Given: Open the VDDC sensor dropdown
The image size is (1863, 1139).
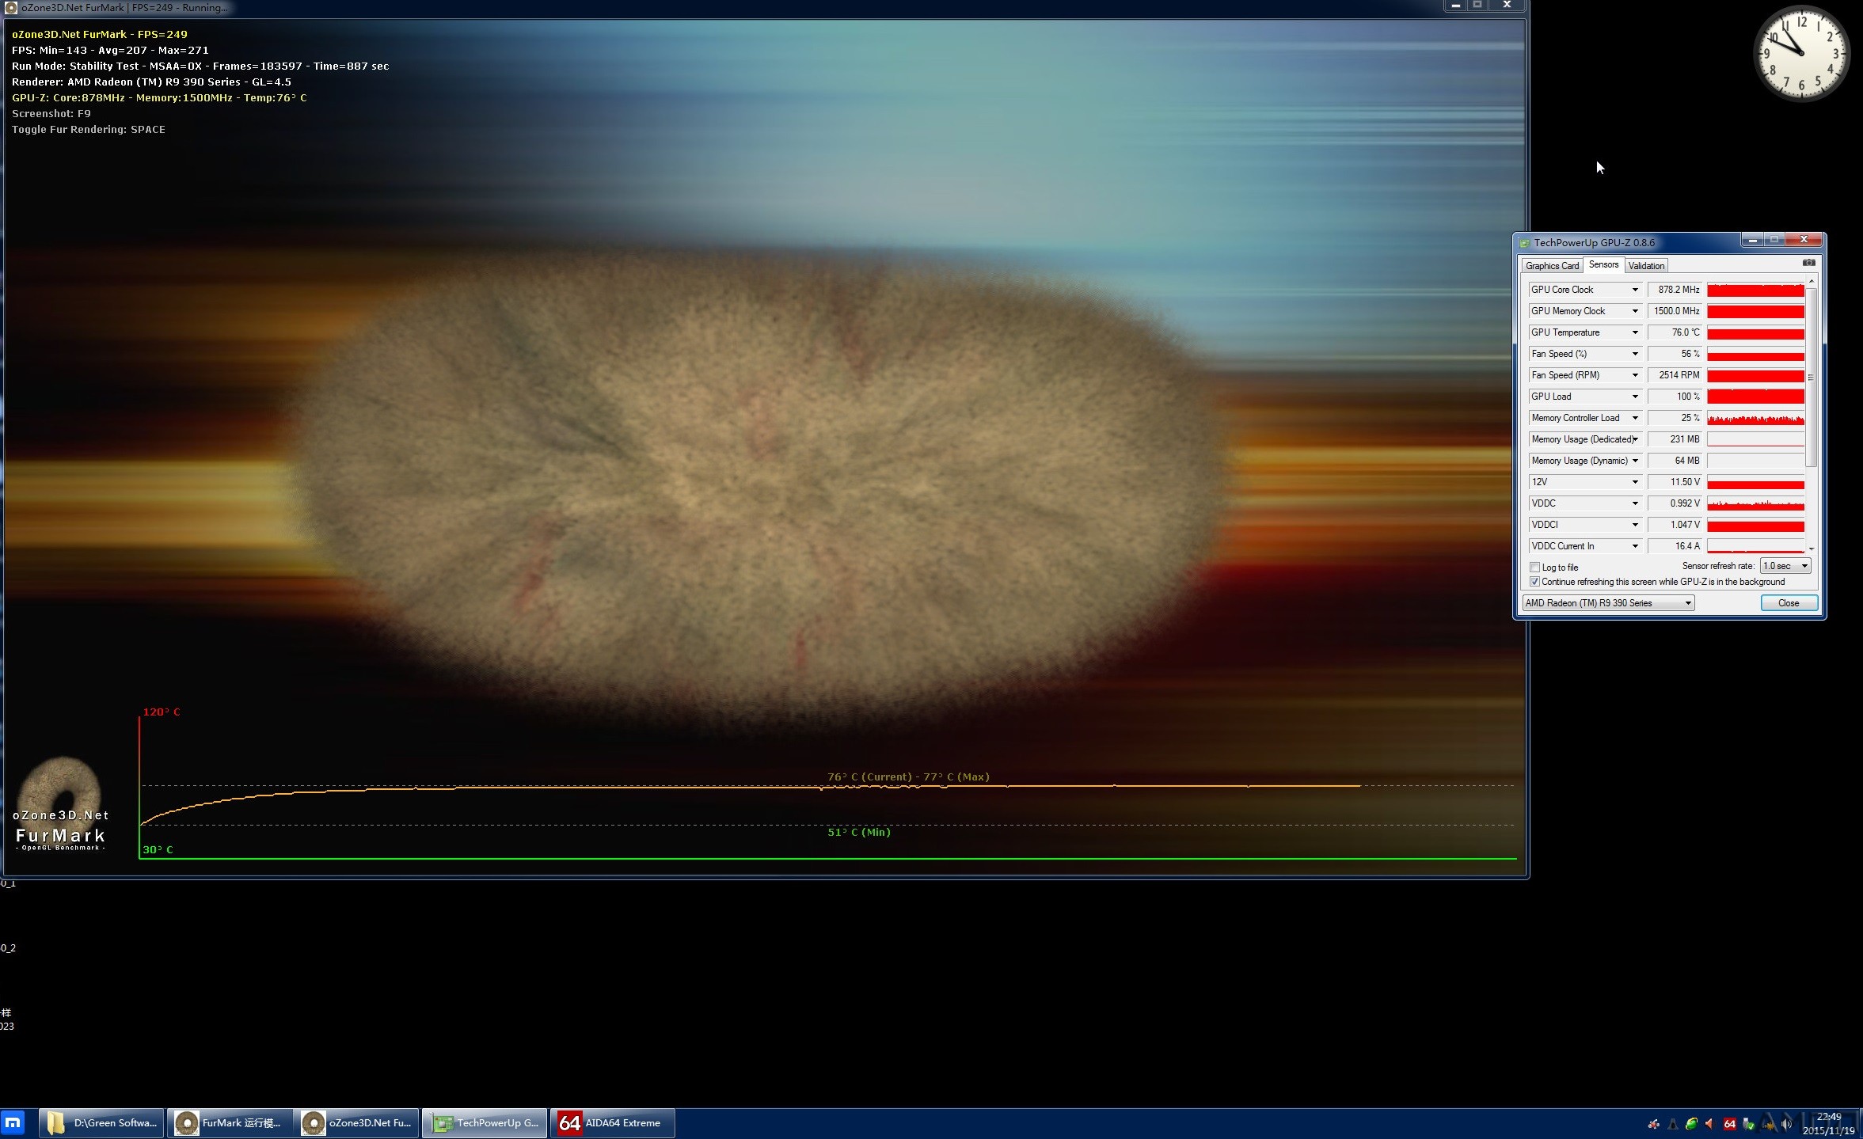Looking at the screenshot, I should point(1635,503).
